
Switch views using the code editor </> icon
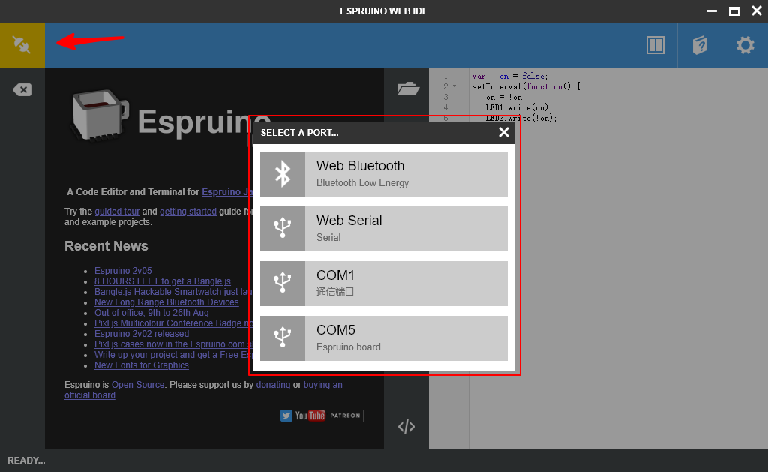click(406, 426)
